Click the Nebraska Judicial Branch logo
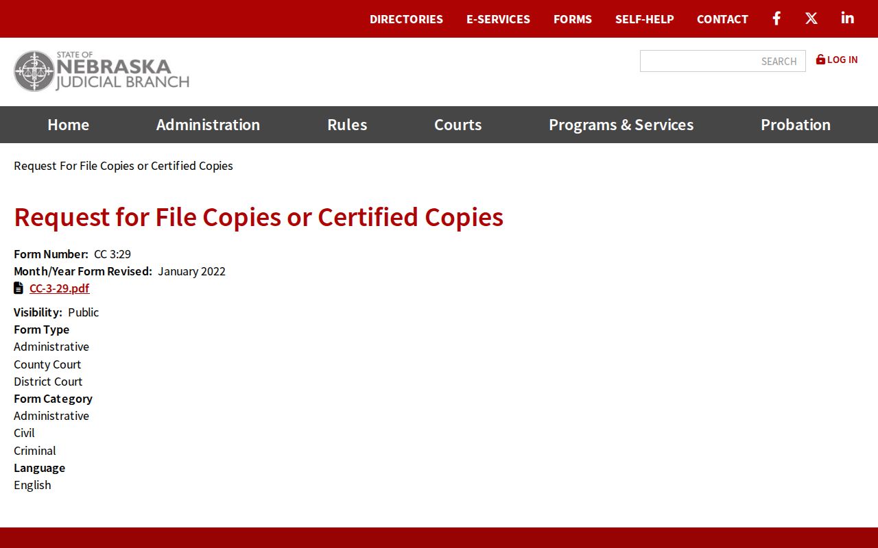 click(102, 71)
